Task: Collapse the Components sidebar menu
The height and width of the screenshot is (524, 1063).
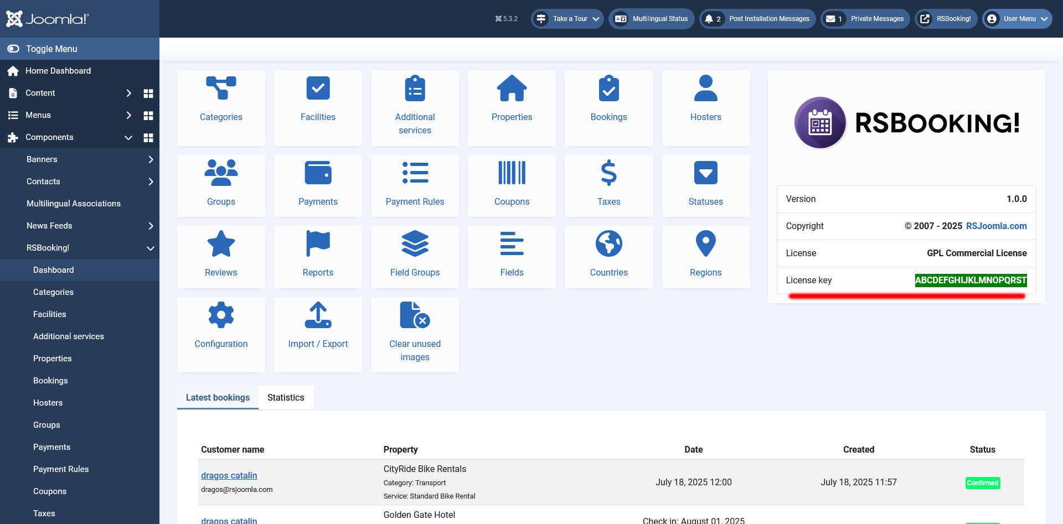Action: [128, 137]
